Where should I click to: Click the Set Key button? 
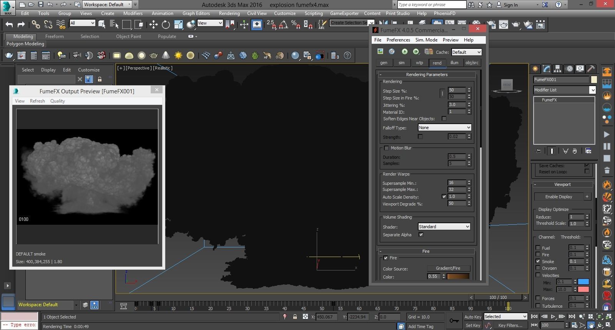[x=472, y=325]
